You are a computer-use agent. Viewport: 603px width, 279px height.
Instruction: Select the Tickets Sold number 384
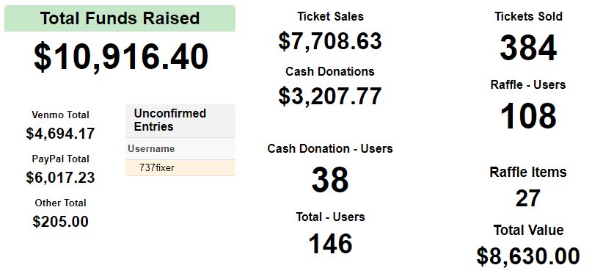(528, 48)
